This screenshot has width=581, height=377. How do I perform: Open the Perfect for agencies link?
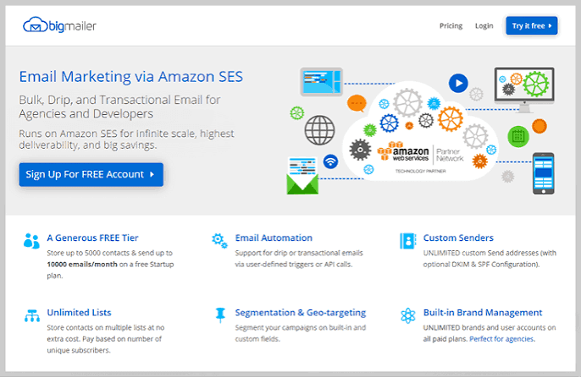click(501, 339)
